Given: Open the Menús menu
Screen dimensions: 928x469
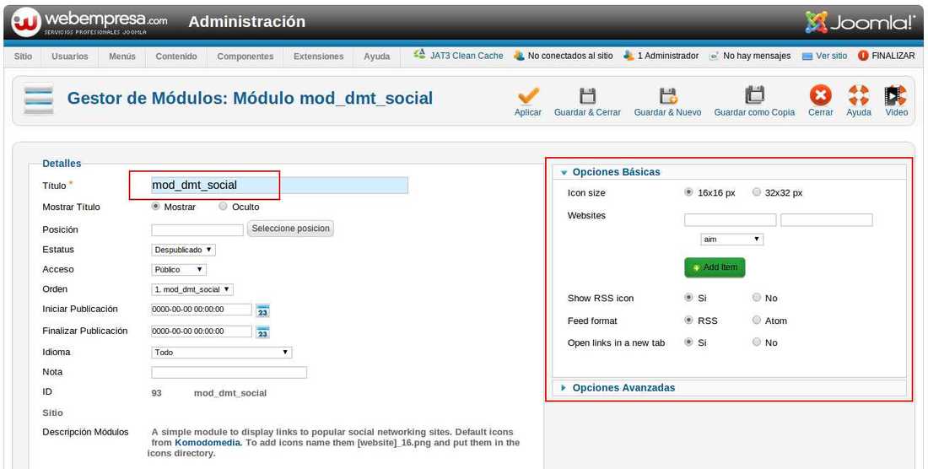Looking at the screenshot, I should (122, 57).
